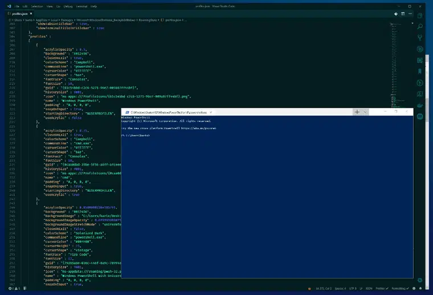Open the Help menu
Viewport: 433px width, 295px height.
pos(93,6)
